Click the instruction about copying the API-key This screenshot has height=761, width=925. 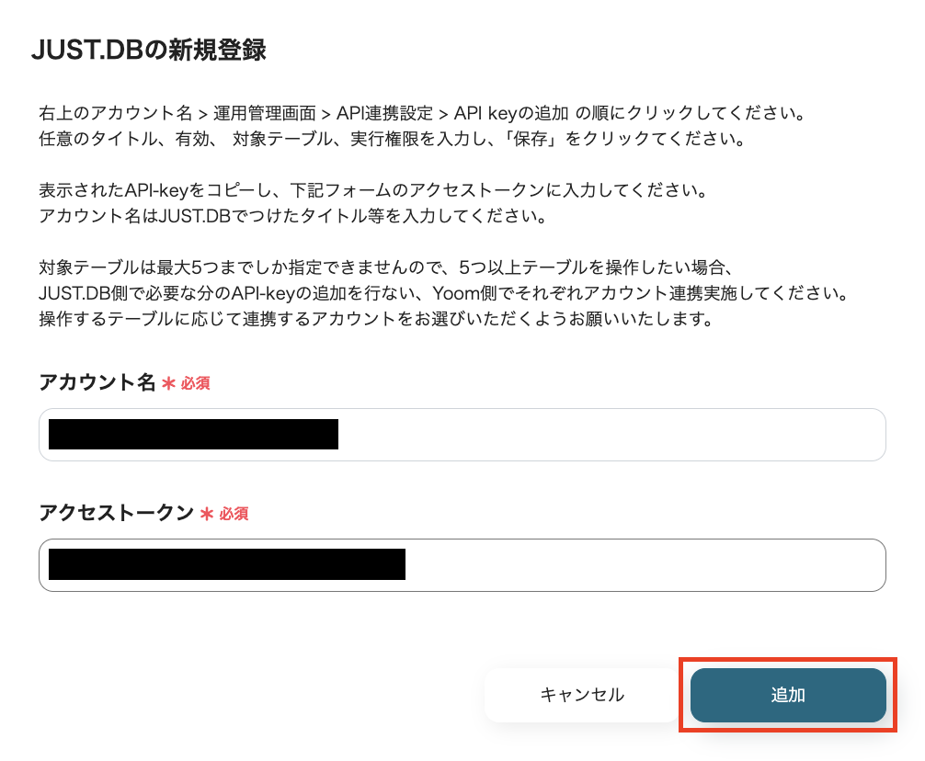(x=368, y=190)
